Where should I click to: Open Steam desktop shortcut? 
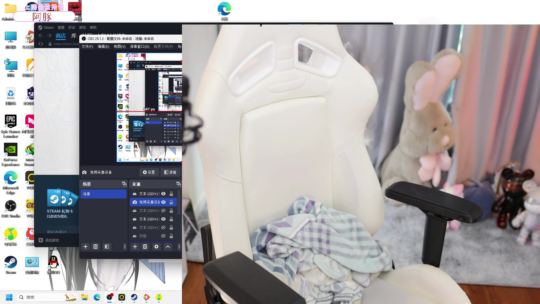click(x=11, y=265)
